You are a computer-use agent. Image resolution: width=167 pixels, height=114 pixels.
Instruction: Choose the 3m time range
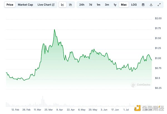coord(107,5)
